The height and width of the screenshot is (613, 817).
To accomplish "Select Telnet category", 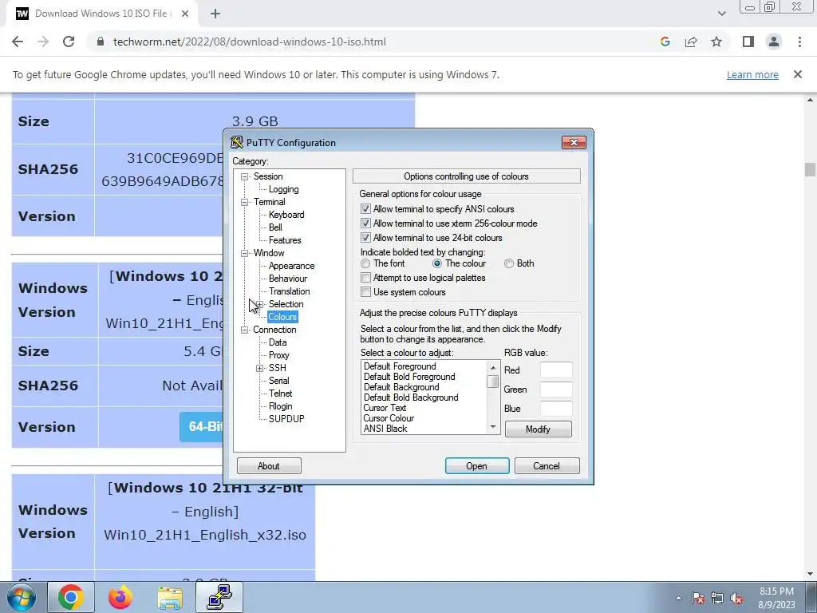I will (280, 394).
